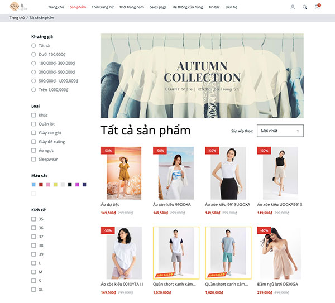The image size is (335, 303).
Task: Click 'Trang chủ' breadcrumb link
Action: point(17,18)
